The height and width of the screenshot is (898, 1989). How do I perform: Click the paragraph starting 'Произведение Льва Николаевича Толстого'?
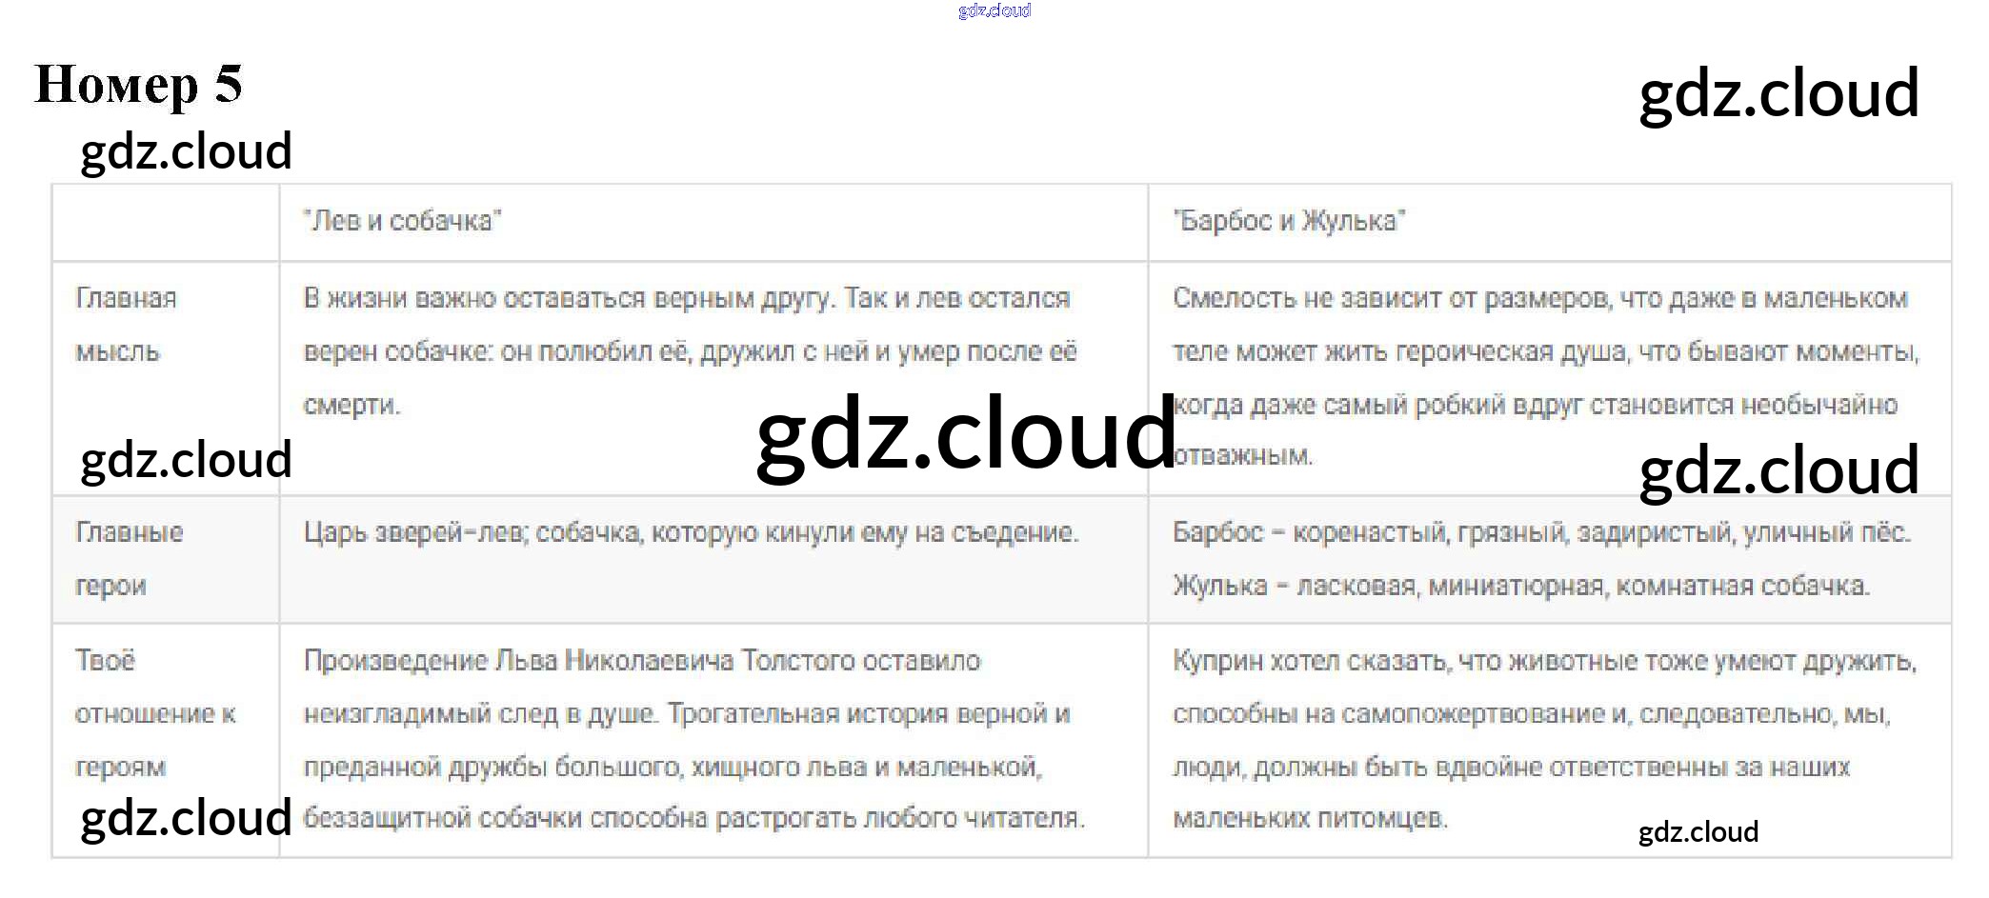click(x=693, y=739)
